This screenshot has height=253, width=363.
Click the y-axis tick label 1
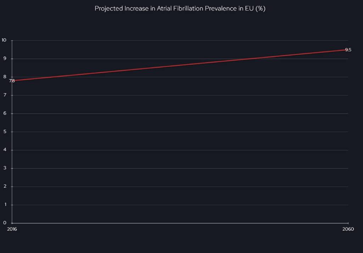click(5, 205)
